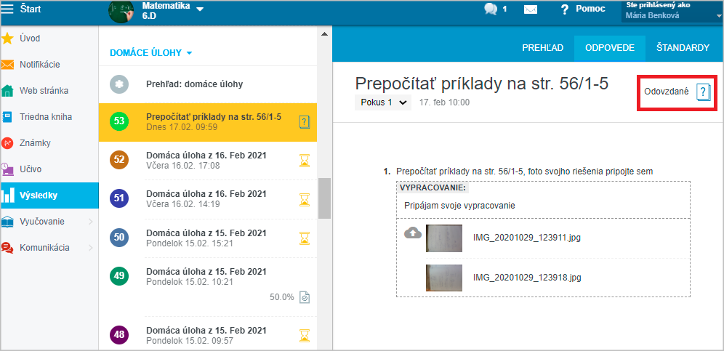Click the Známky red circle icon
724x351 pixels.
[7, 143]
